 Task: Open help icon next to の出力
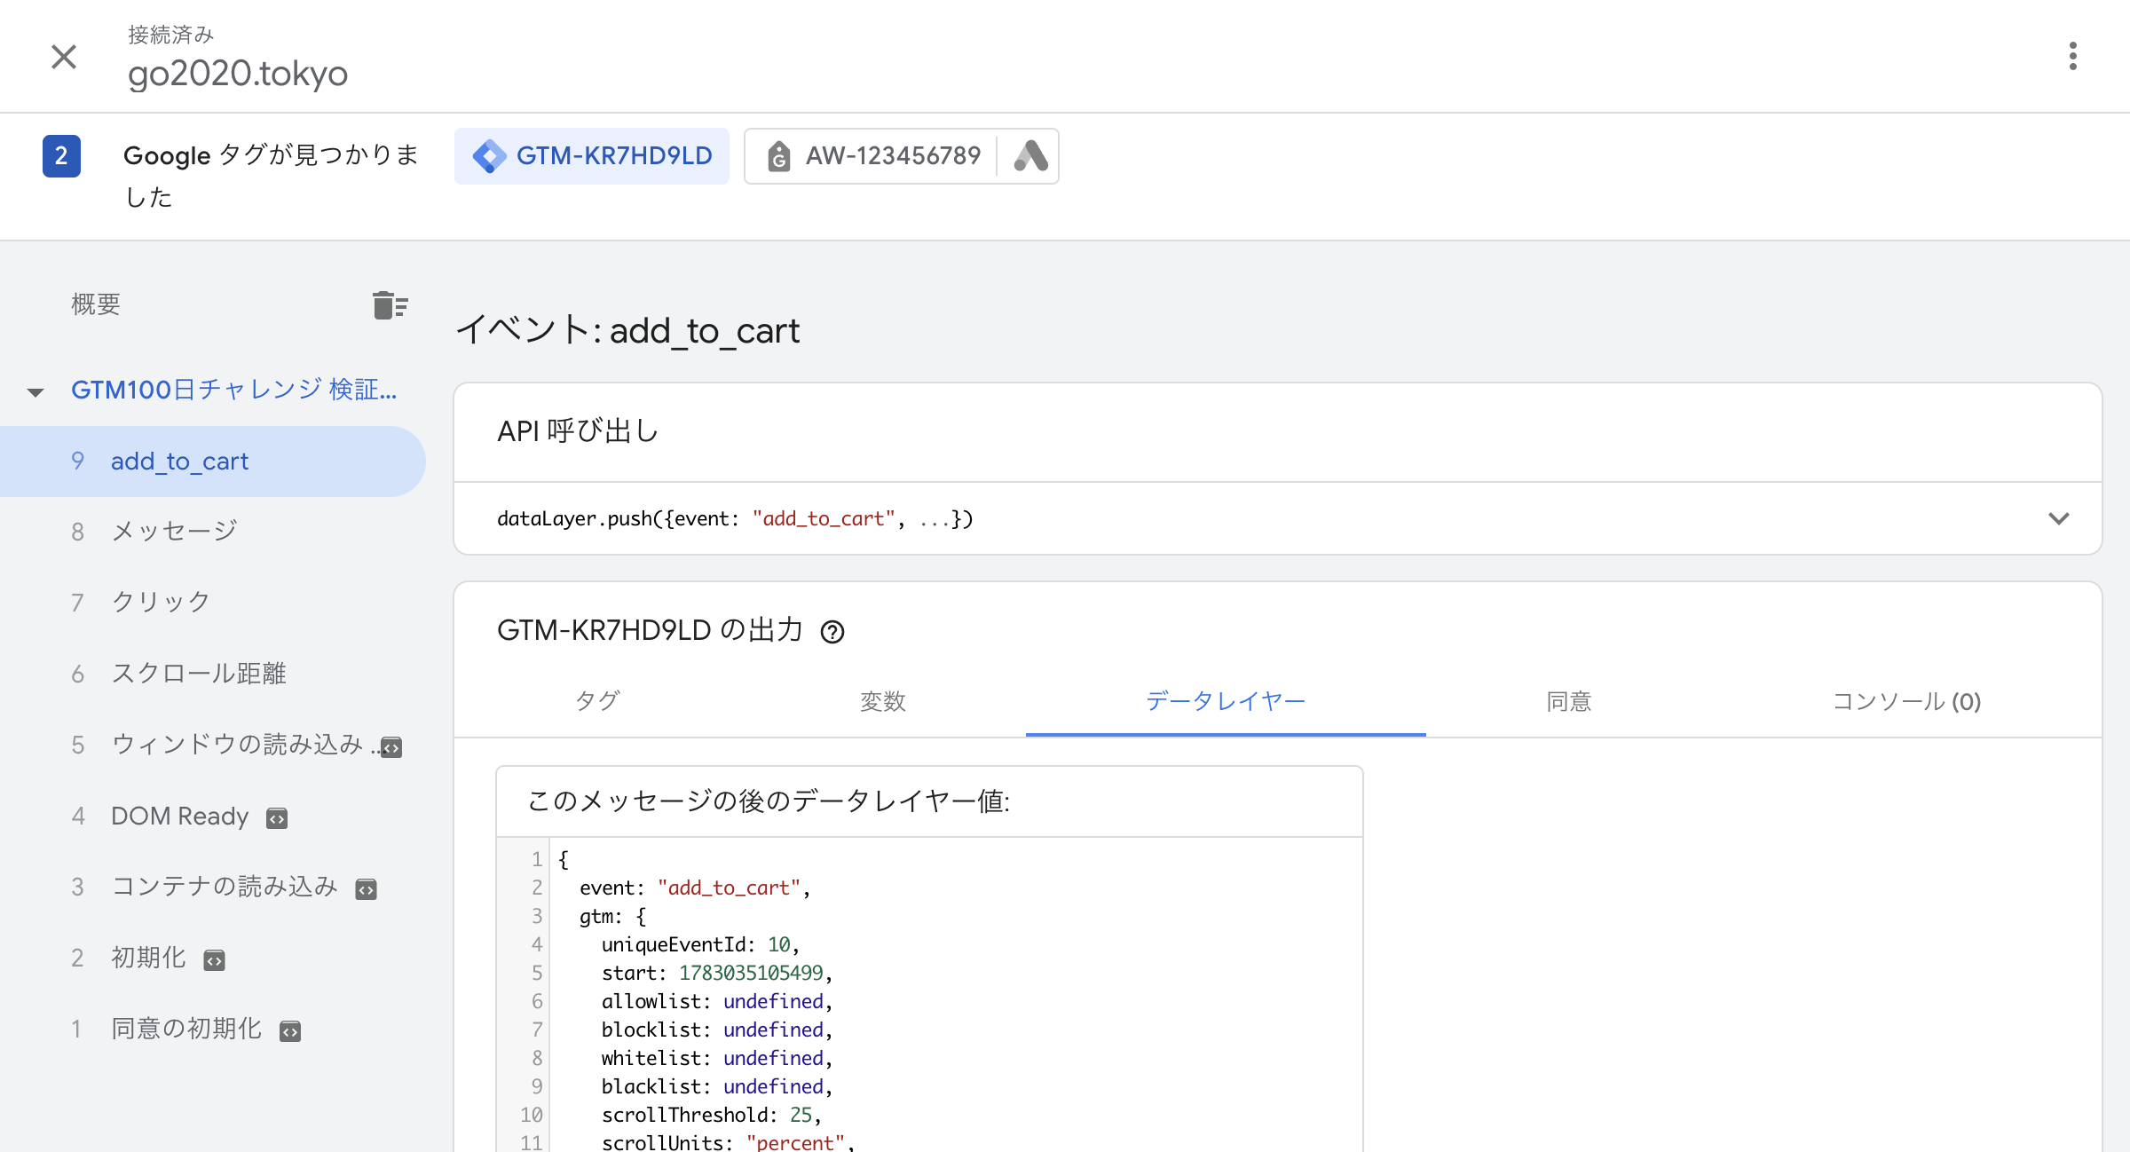(x=832, y=632)
